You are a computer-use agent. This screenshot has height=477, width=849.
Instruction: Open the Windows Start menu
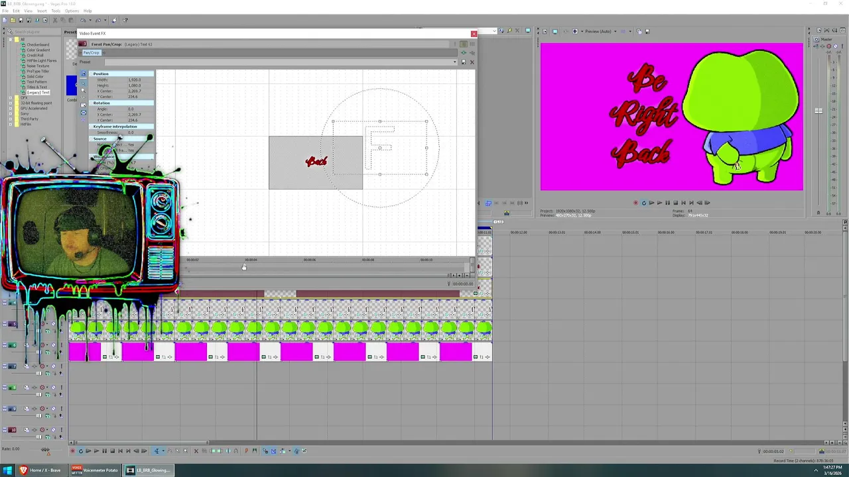pyautogui.click(x=8, y=470)
